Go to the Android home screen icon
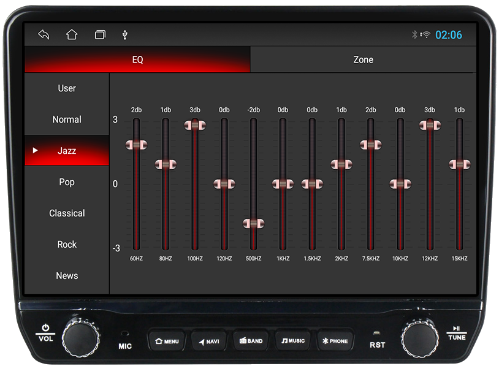499x374 pixels. point(72,35)
